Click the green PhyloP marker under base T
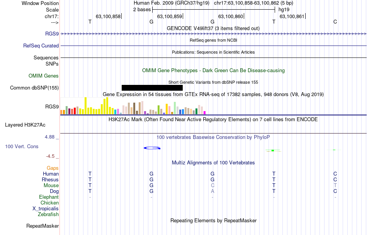Viewport: 367px width, 235px height. 273,150
